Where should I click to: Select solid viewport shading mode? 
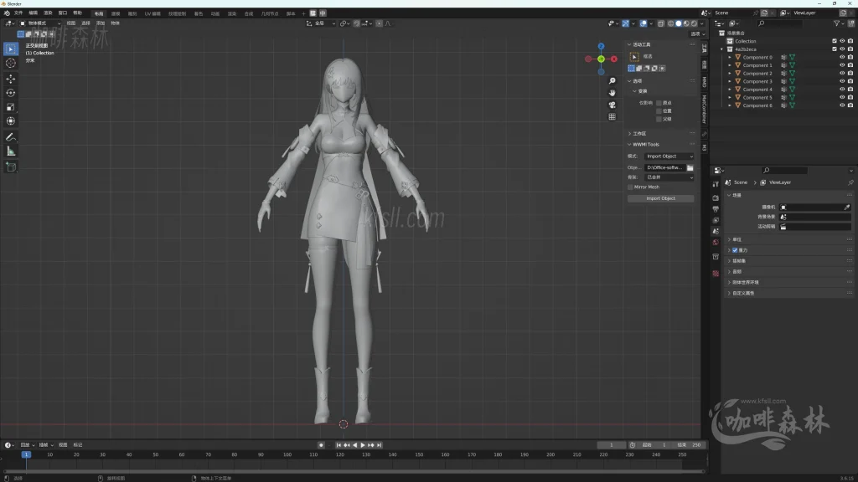coord(679,23)
